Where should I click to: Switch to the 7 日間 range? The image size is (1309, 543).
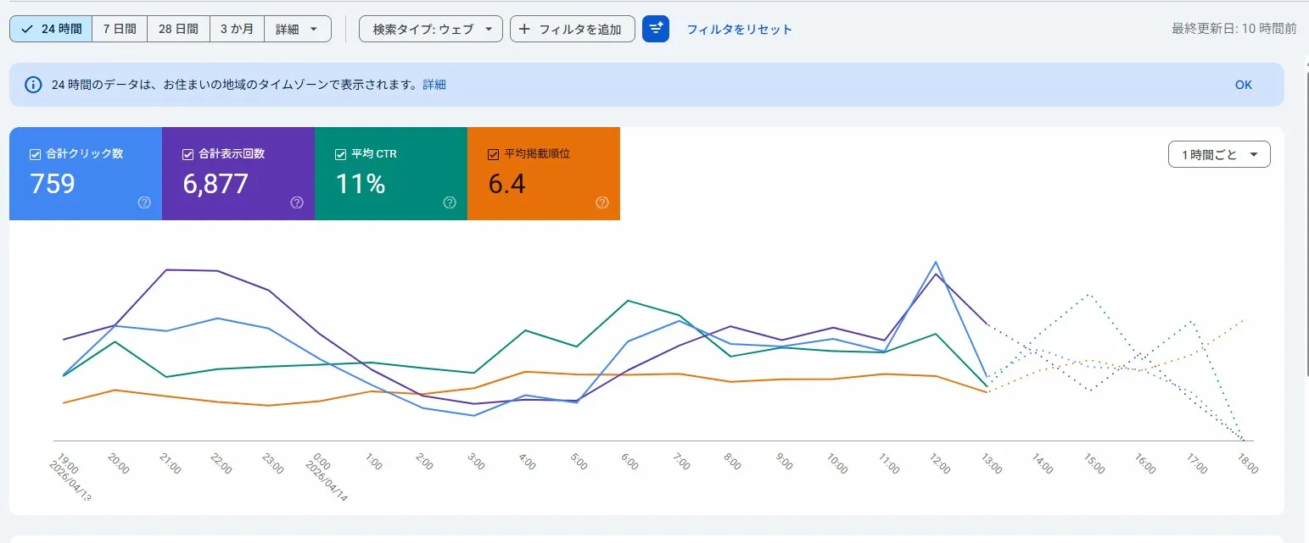point(120,29)
